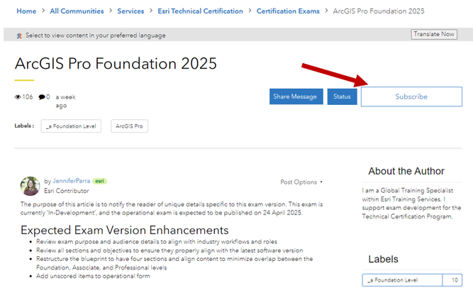The width and height of the screenshot is (473, 288).
Task: Navigate to All Communities breadcrumb
Action: coord(77,11)
